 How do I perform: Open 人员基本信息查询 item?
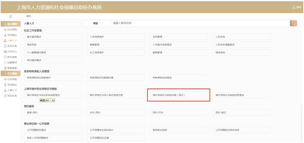coord(179,44)
